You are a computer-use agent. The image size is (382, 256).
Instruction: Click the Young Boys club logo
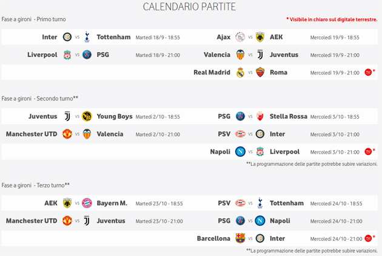pos(86,116)
